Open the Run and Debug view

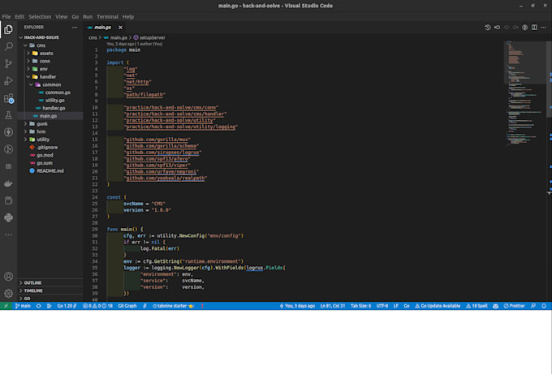[x=8, y=81]
